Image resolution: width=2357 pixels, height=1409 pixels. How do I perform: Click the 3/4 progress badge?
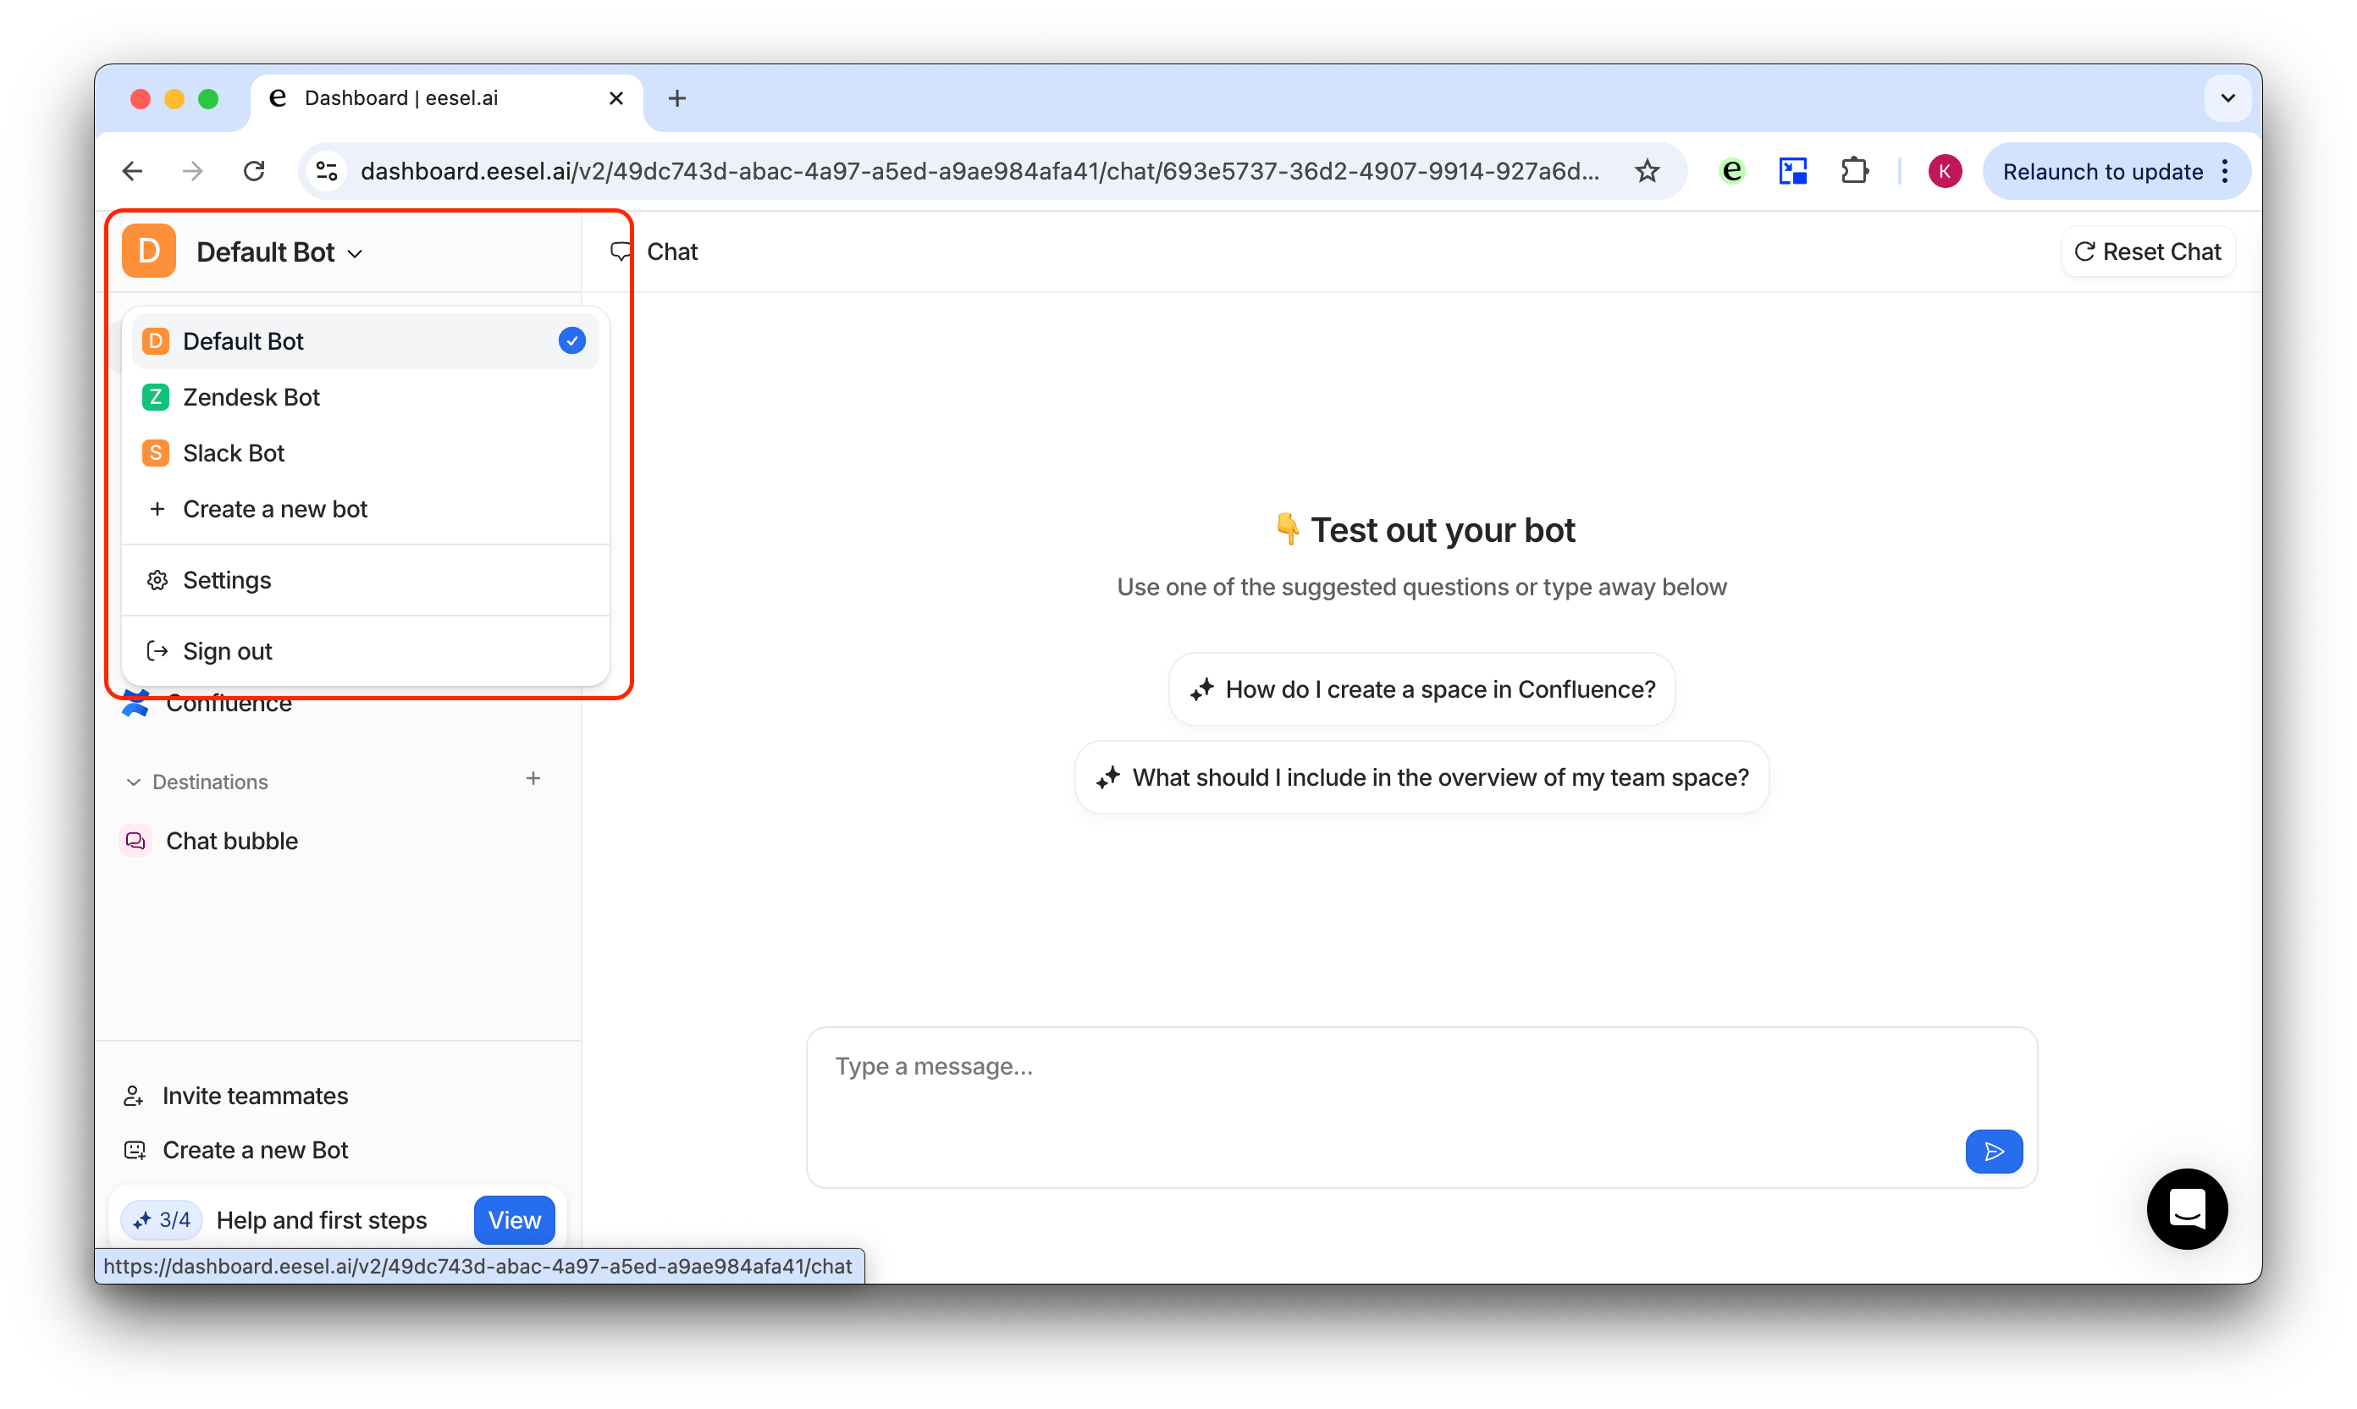(x=163, y=1220)
